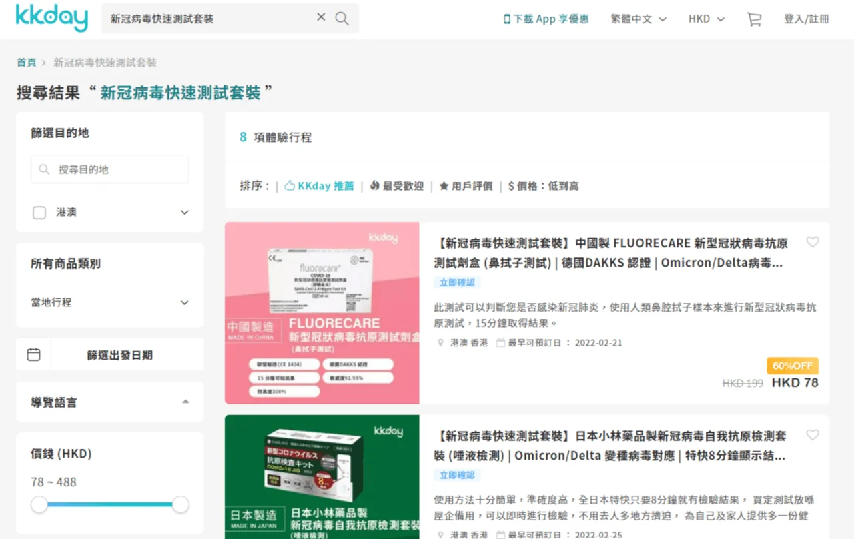Click the KKday logo
The height and width of the screenshot is (539, 854).
(52, 18)
